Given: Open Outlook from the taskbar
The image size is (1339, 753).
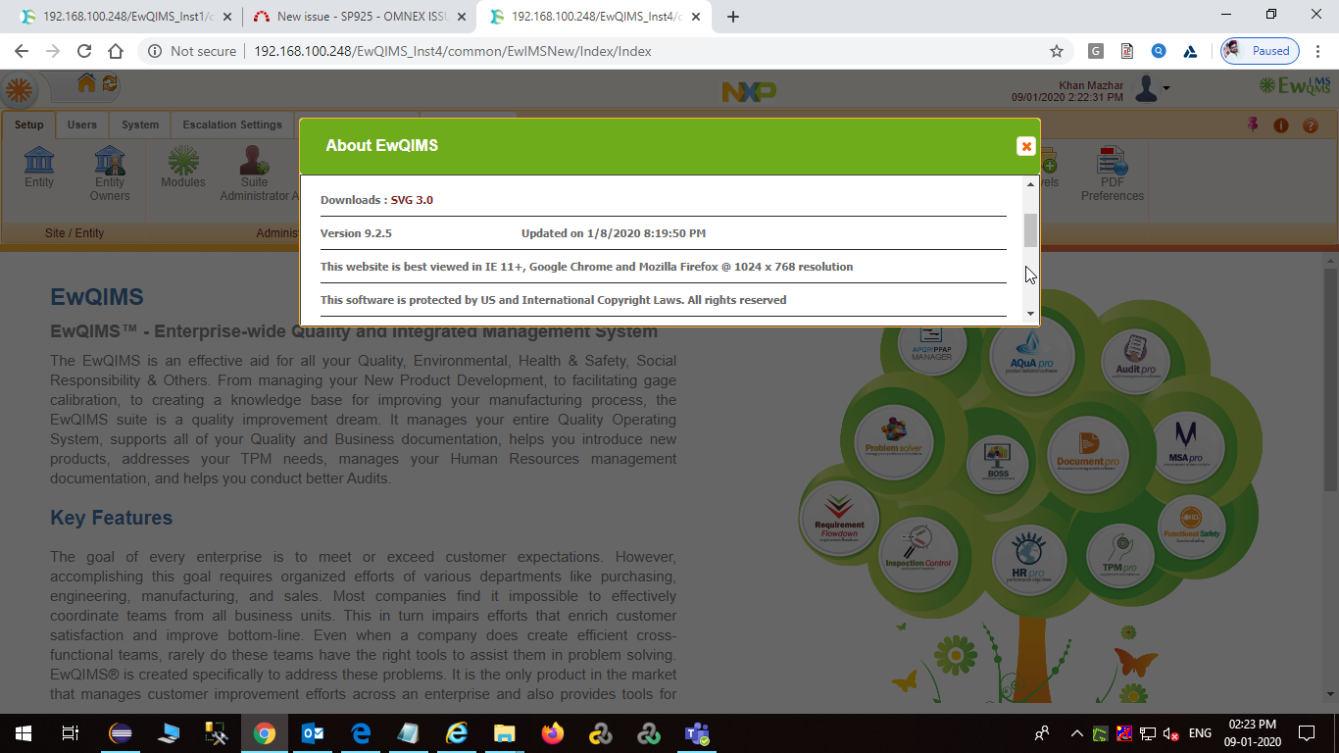Looking at the screenshot, I should coord(313,733).
